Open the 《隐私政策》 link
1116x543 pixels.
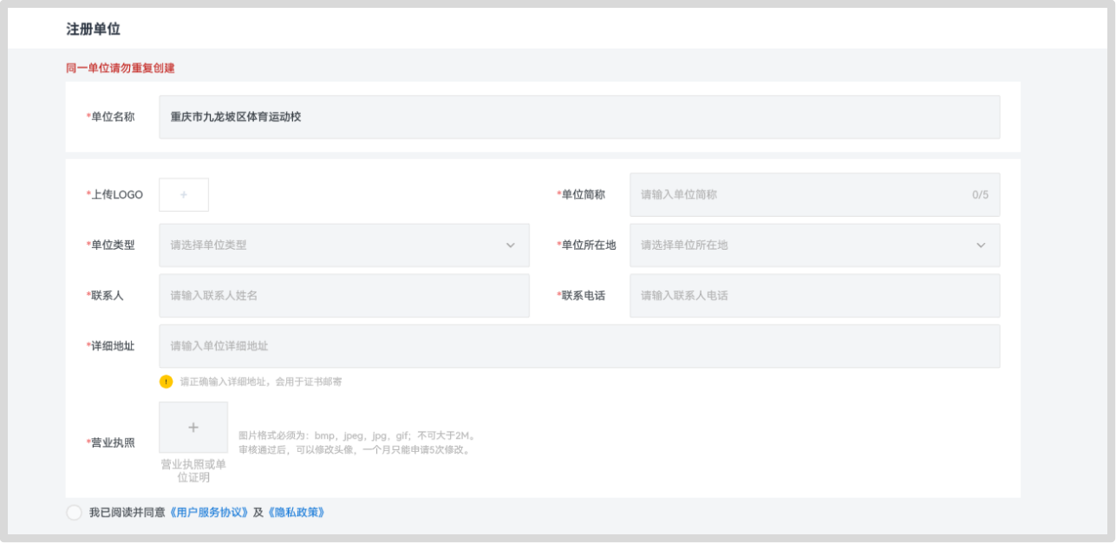point(296,513)
